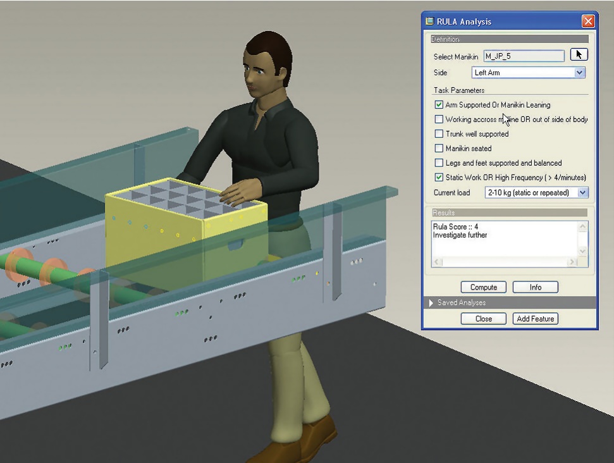Click the Results vertical scrollbar down arrow
This screenshot has height=463, width=614.
tap(582, 251)
